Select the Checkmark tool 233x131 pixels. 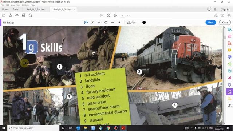pos(99,23)
